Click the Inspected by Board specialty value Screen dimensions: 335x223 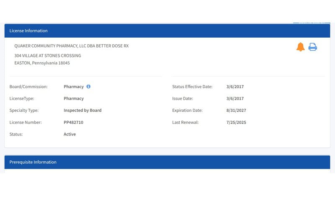pos(82,110)
